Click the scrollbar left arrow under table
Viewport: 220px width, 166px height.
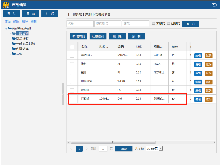(69, 142)
